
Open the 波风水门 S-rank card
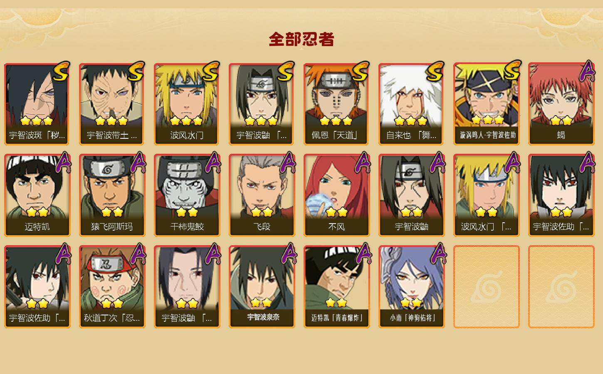[187, 104]
